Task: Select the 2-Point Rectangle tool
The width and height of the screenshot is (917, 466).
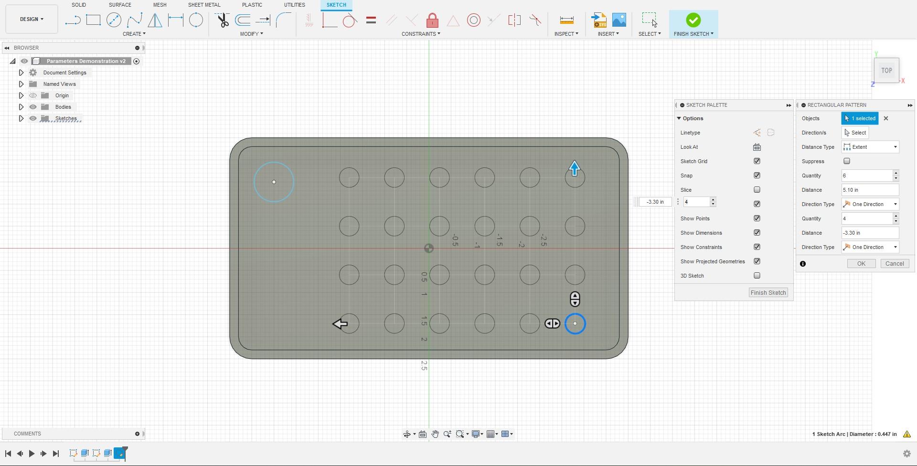Action: 93,20
